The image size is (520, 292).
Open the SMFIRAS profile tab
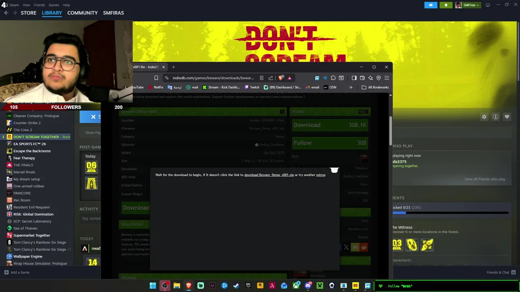click(x=113, y=13)
